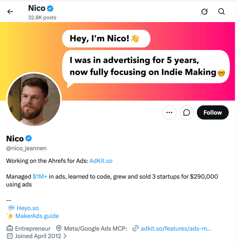
Task: Click the @nico_jeannen handle
Action: 26,148
